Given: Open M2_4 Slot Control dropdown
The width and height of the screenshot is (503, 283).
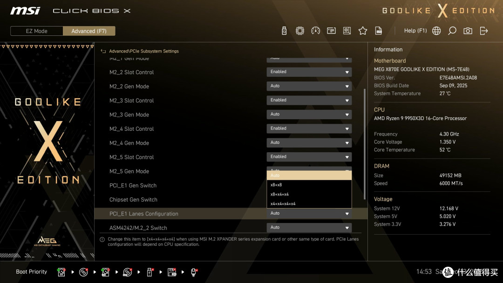Looking at the screenshot, I should [309, 128].
